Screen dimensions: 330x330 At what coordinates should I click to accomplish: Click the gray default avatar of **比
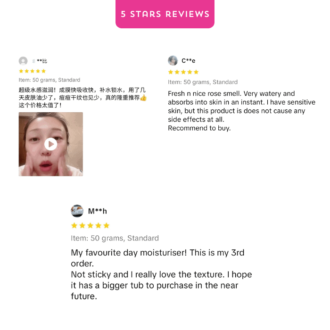(23, 61)
